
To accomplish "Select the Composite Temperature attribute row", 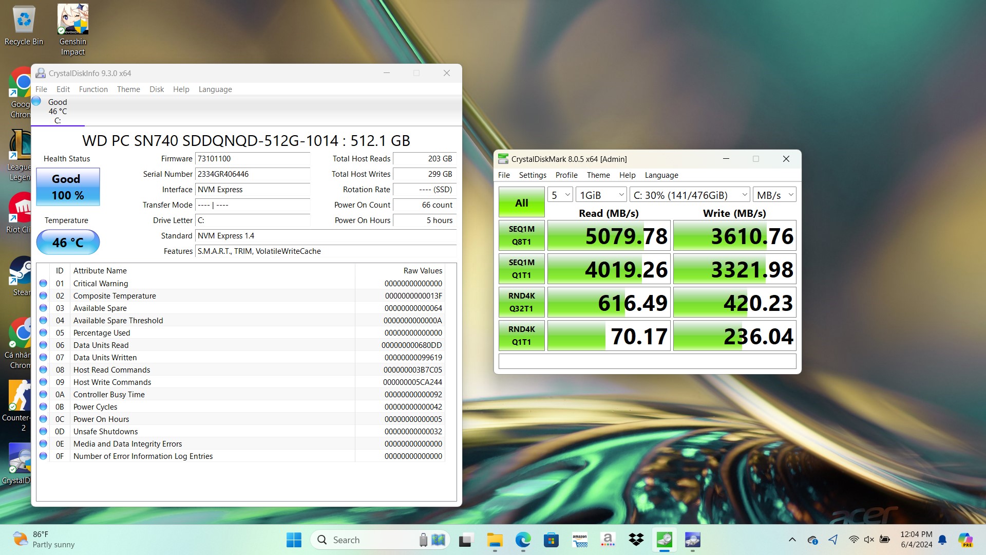I will point(241,296).
